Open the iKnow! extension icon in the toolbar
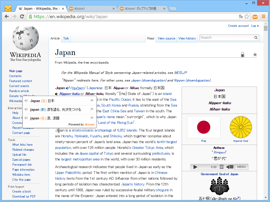 pos(255,17)
